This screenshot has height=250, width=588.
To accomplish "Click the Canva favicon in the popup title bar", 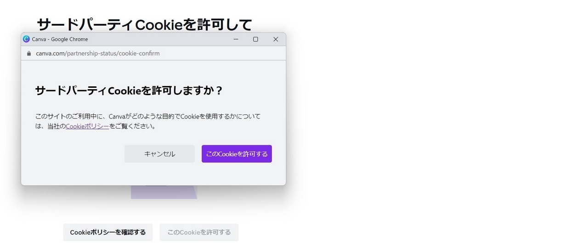I will [x=26, y=39].
